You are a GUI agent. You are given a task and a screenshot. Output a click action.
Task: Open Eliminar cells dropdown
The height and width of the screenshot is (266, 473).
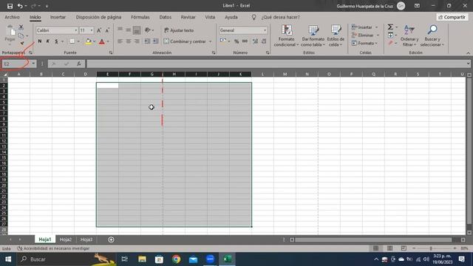(x=365, y=35)
